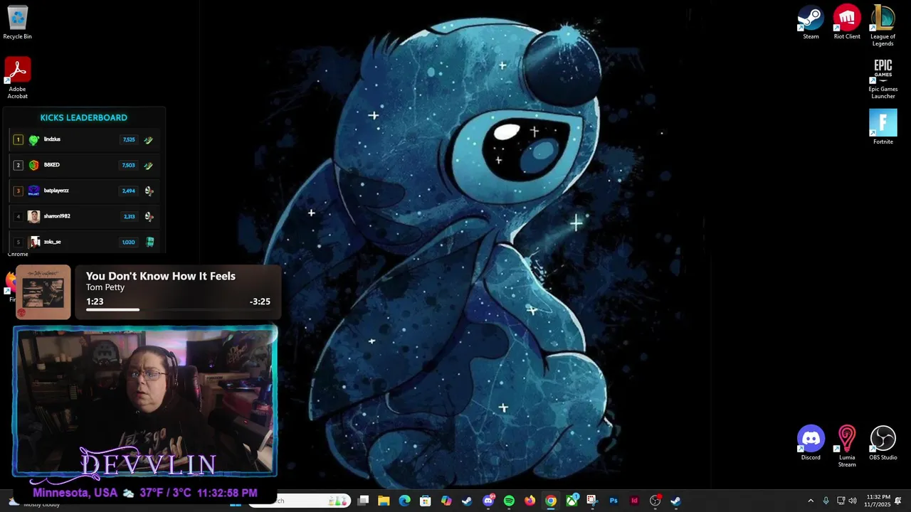Select leaderboard user batplayerzz
Image resolution: width=911 pixels, height=512 pixels.
pyautogui.click(x=56, y=191)
